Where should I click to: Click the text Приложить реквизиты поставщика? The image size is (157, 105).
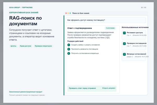(85, 49)
